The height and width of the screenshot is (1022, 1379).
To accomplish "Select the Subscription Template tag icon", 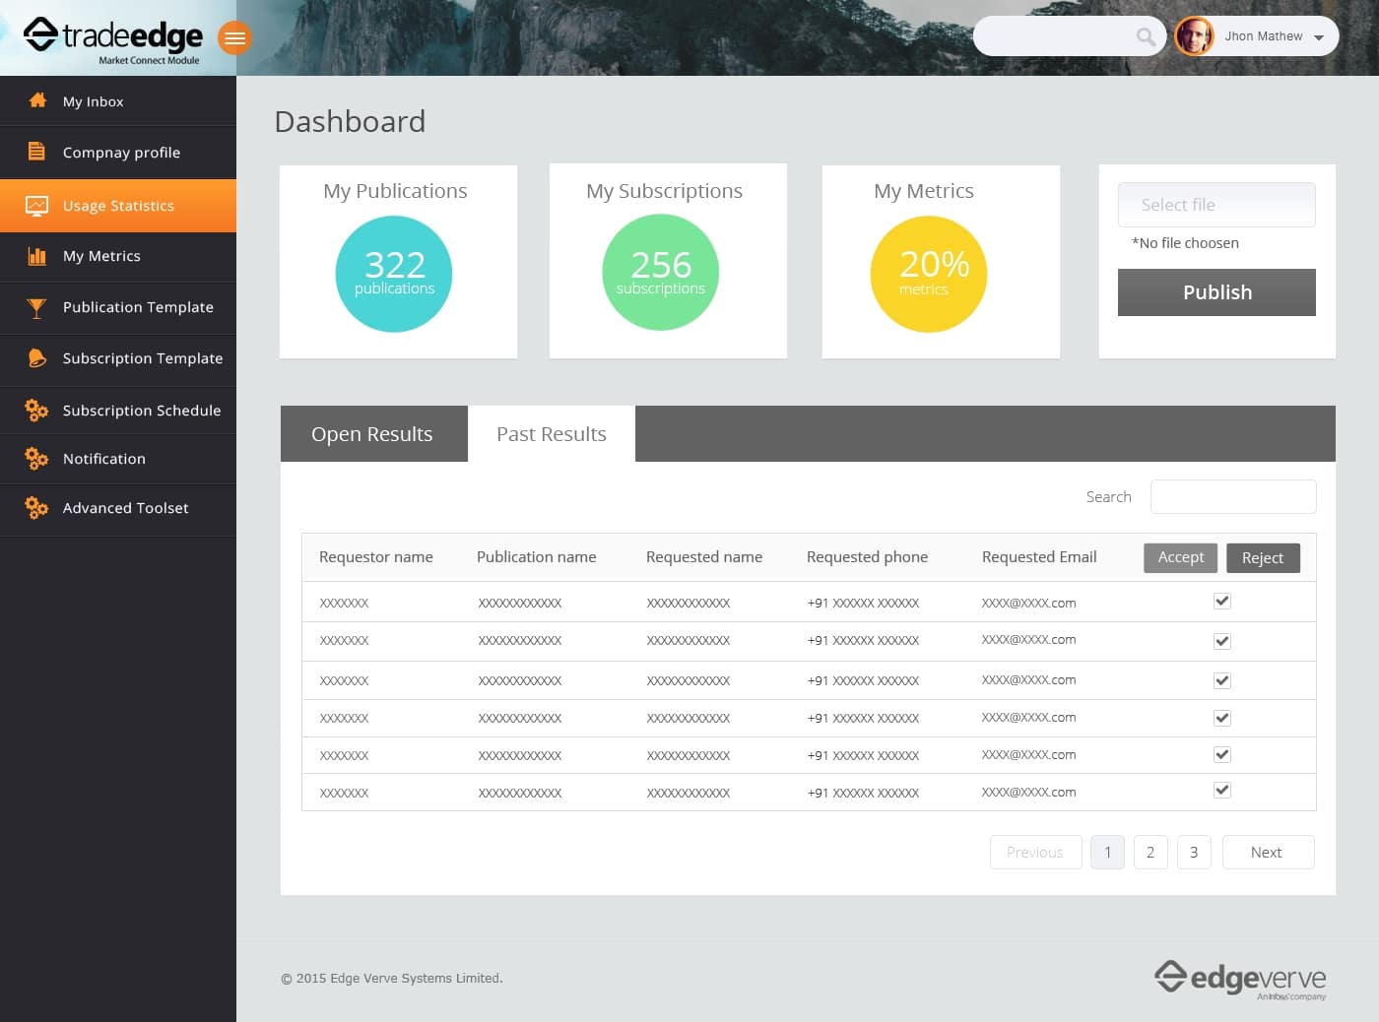I will (37, 358).
